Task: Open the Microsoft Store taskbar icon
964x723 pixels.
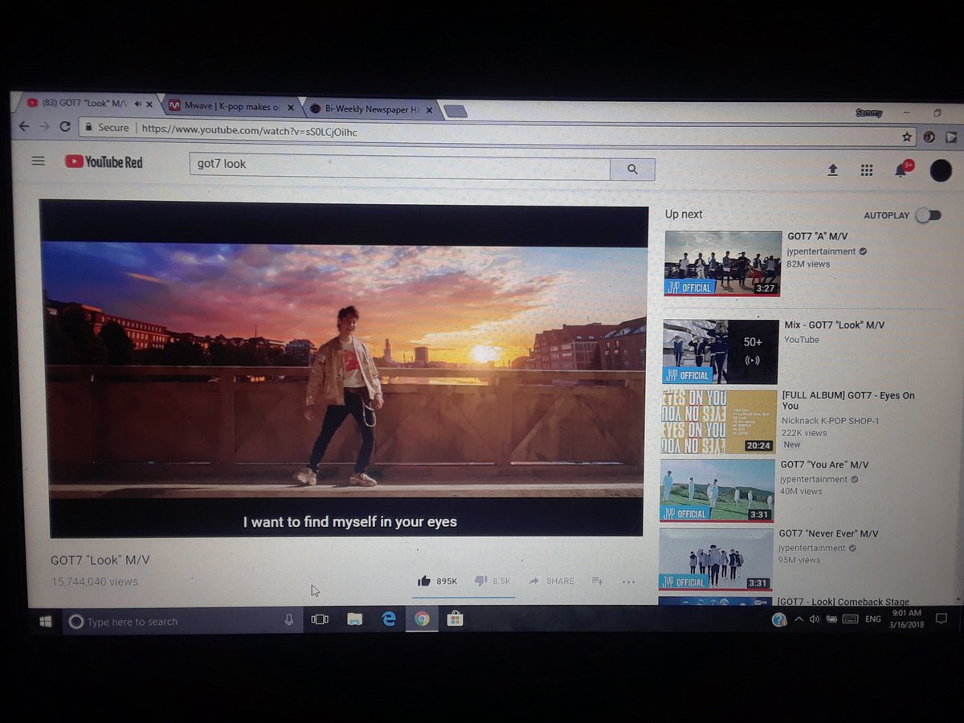Action: (455, 619)
